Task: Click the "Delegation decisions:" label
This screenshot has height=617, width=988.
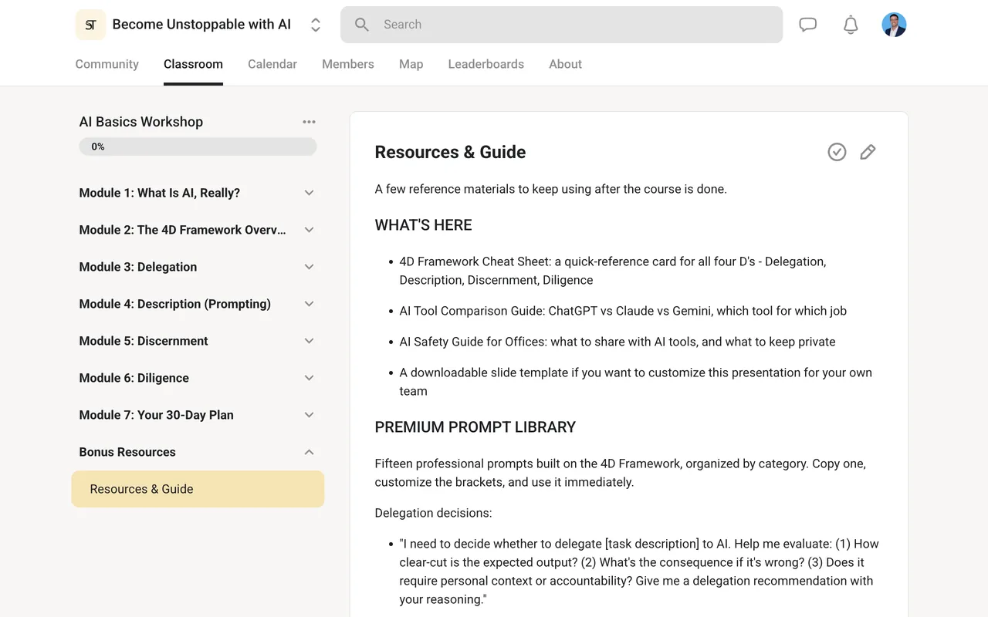Action: pyautogui.click(x=433, y=513)
